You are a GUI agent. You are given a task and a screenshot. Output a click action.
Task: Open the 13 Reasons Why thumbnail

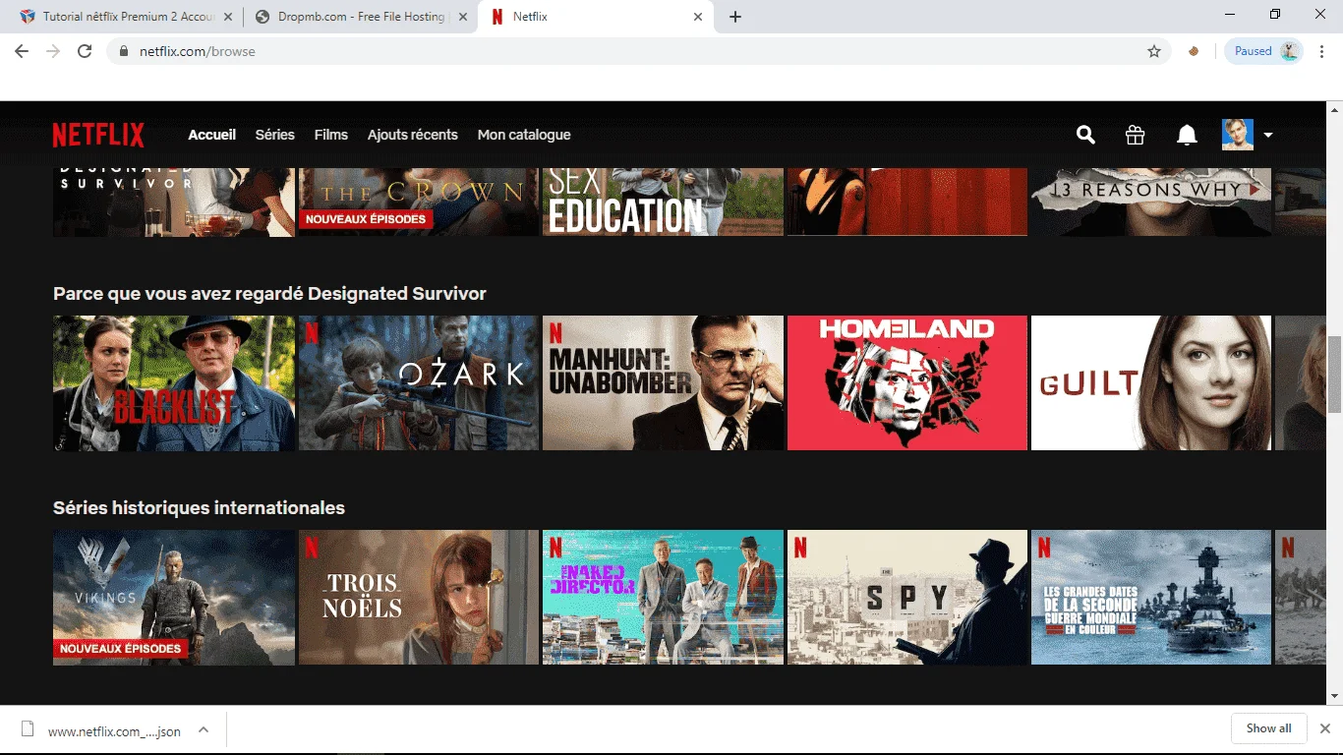1151,202
